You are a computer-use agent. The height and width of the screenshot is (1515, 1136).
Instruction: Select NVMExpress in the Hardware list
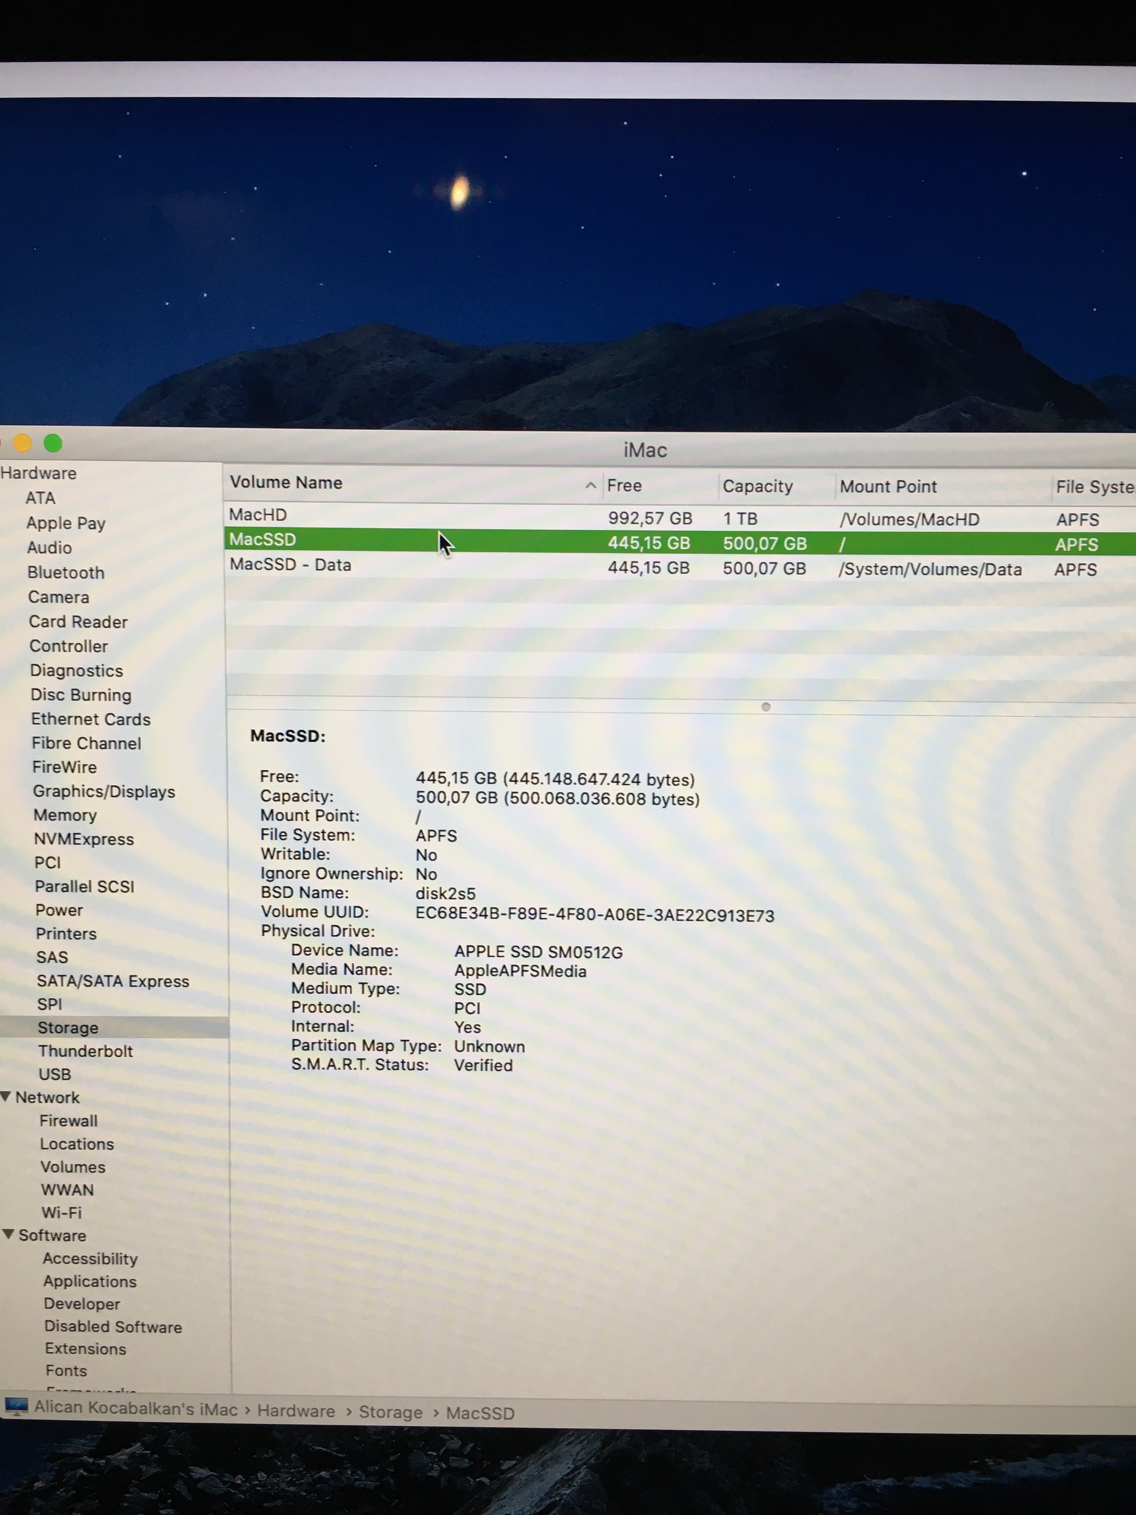[83, 839]
